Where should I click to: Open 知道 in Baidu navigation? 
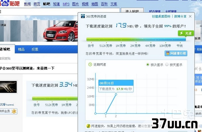pyautogui.click(x=56, y=4)
